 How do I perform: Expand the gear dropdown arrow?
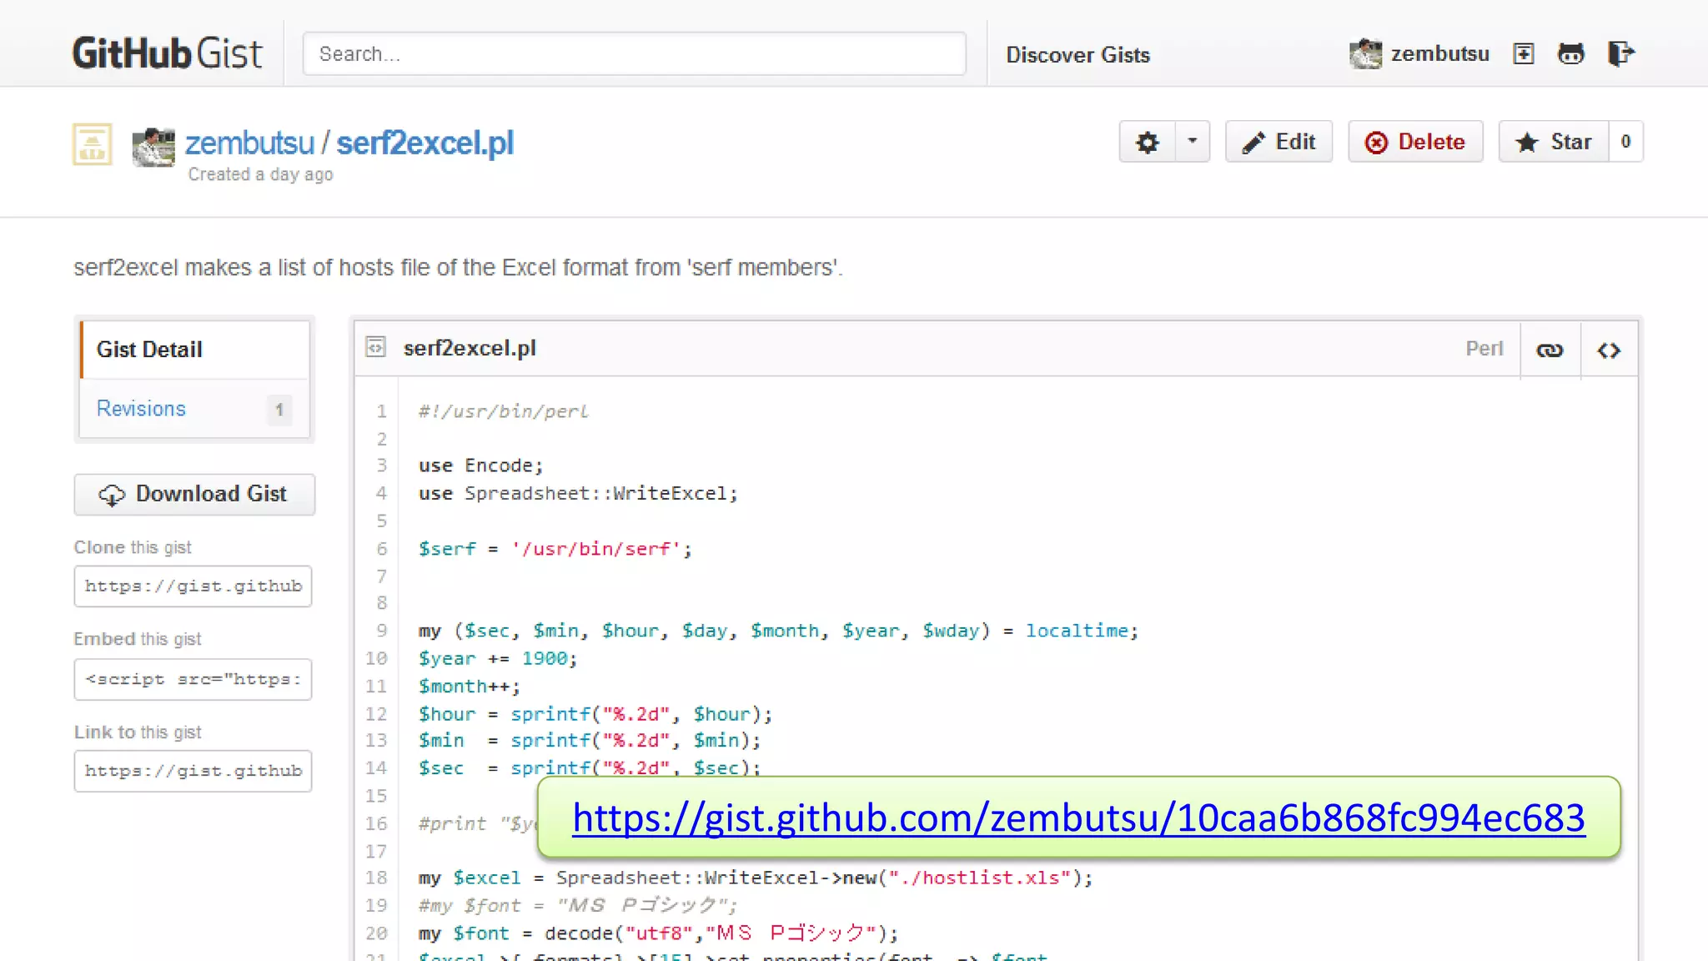[x=1193, y=142]
